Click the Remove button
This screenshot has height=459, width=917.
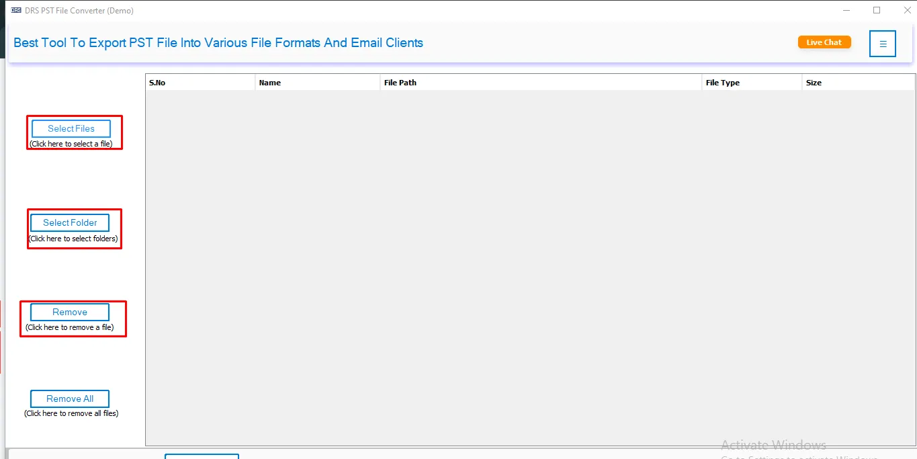click(70, 312)
